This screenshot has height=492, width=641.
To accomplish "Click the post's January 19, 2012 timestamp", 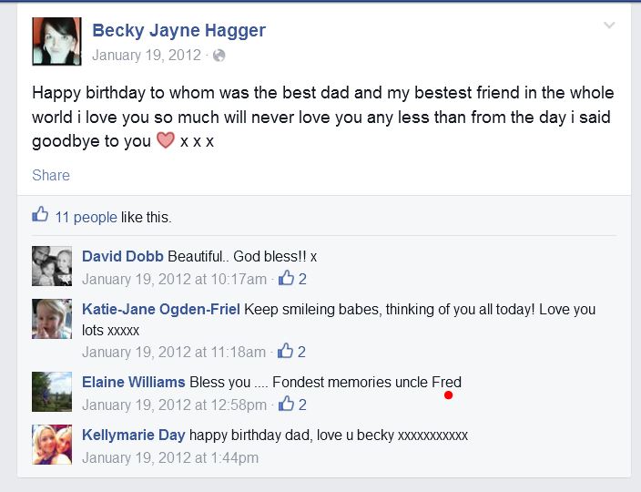I will (x=147, y=56).
